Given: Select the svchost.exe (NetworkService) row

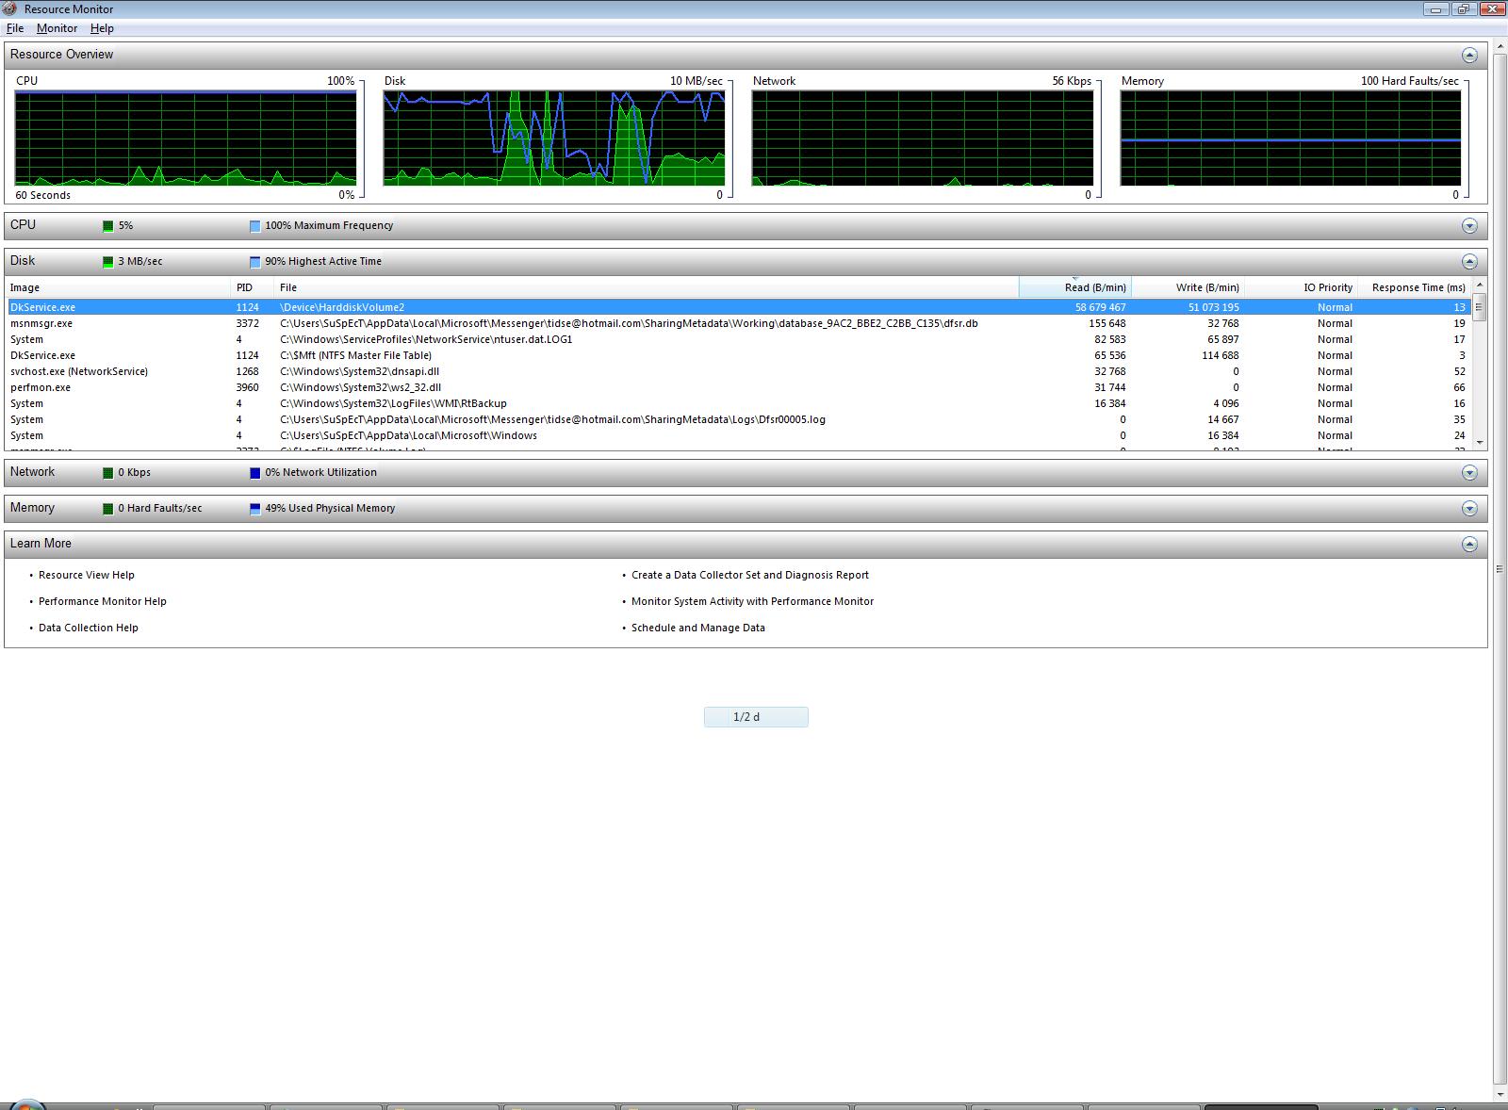Looking at the screenshot, I should point(738,371).
